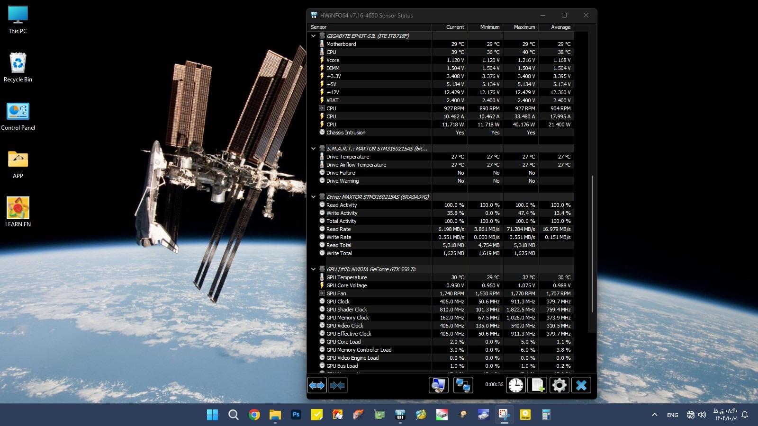
Task: Click the collapse columns arrows button
Action: (337, 385)
